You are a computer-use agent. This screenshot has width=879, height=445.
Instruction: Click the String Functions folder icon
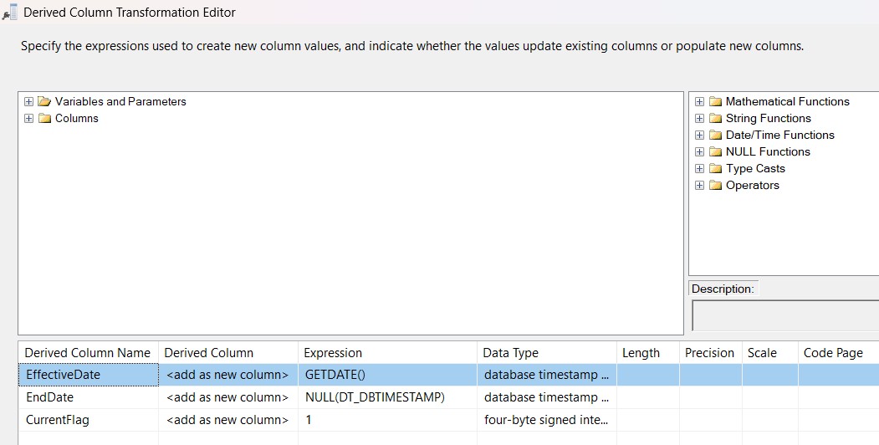point(715,119)
